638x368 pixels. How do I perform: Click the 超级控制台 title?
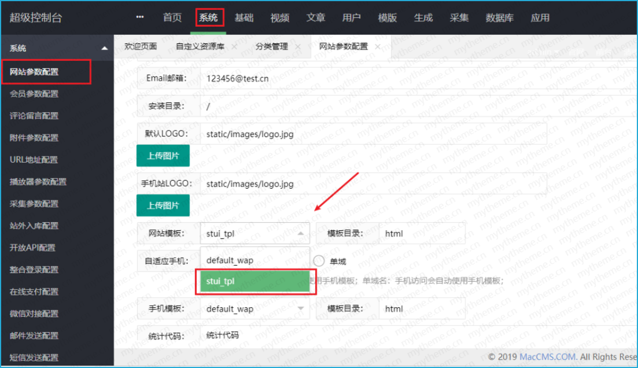click(x=36, y=17)
